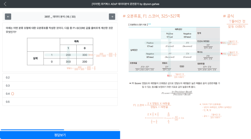Image resolution: width=251 pixels, height=139 pixels.
Task: Click the '예측집단' header in reference table
Action: pos(178,29)
